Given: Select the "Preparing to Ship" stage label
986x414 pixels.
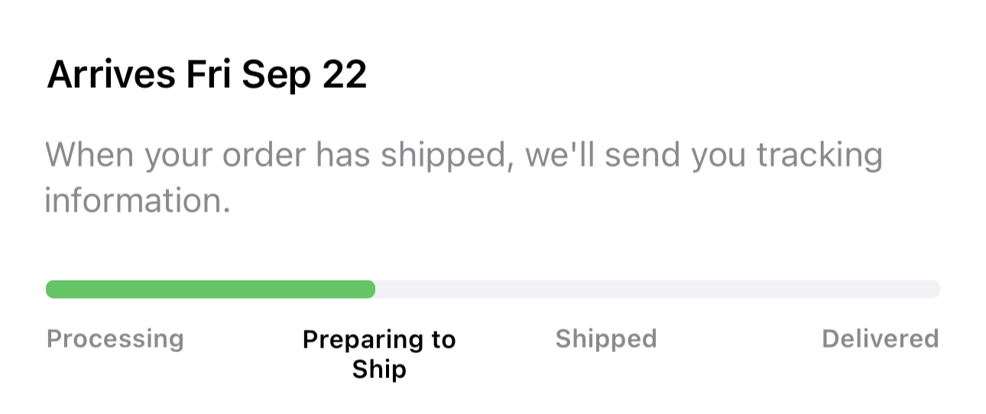Looking at the screenshot, I should pyautogui.click(x=379, y=354).
